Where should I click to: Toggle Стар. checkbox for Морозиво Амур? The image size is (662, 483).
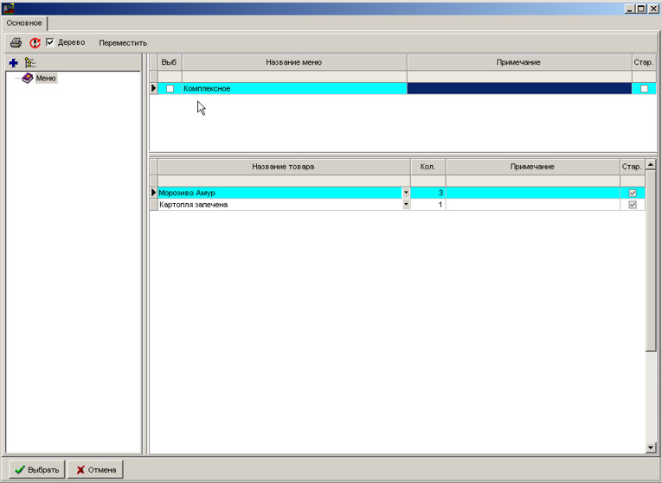(633, 193)
